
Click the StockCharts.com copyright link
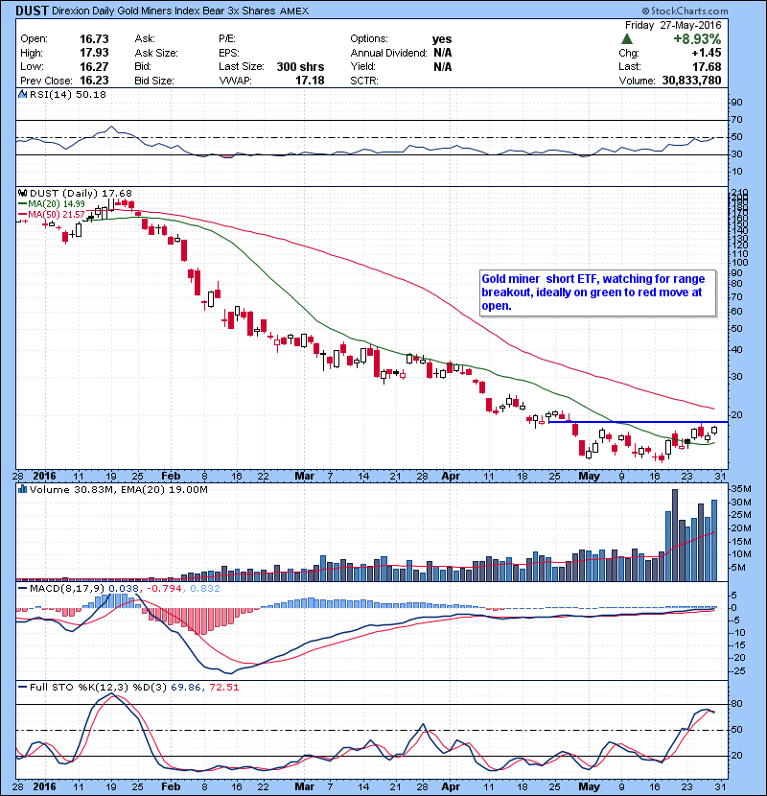(685, 11)
